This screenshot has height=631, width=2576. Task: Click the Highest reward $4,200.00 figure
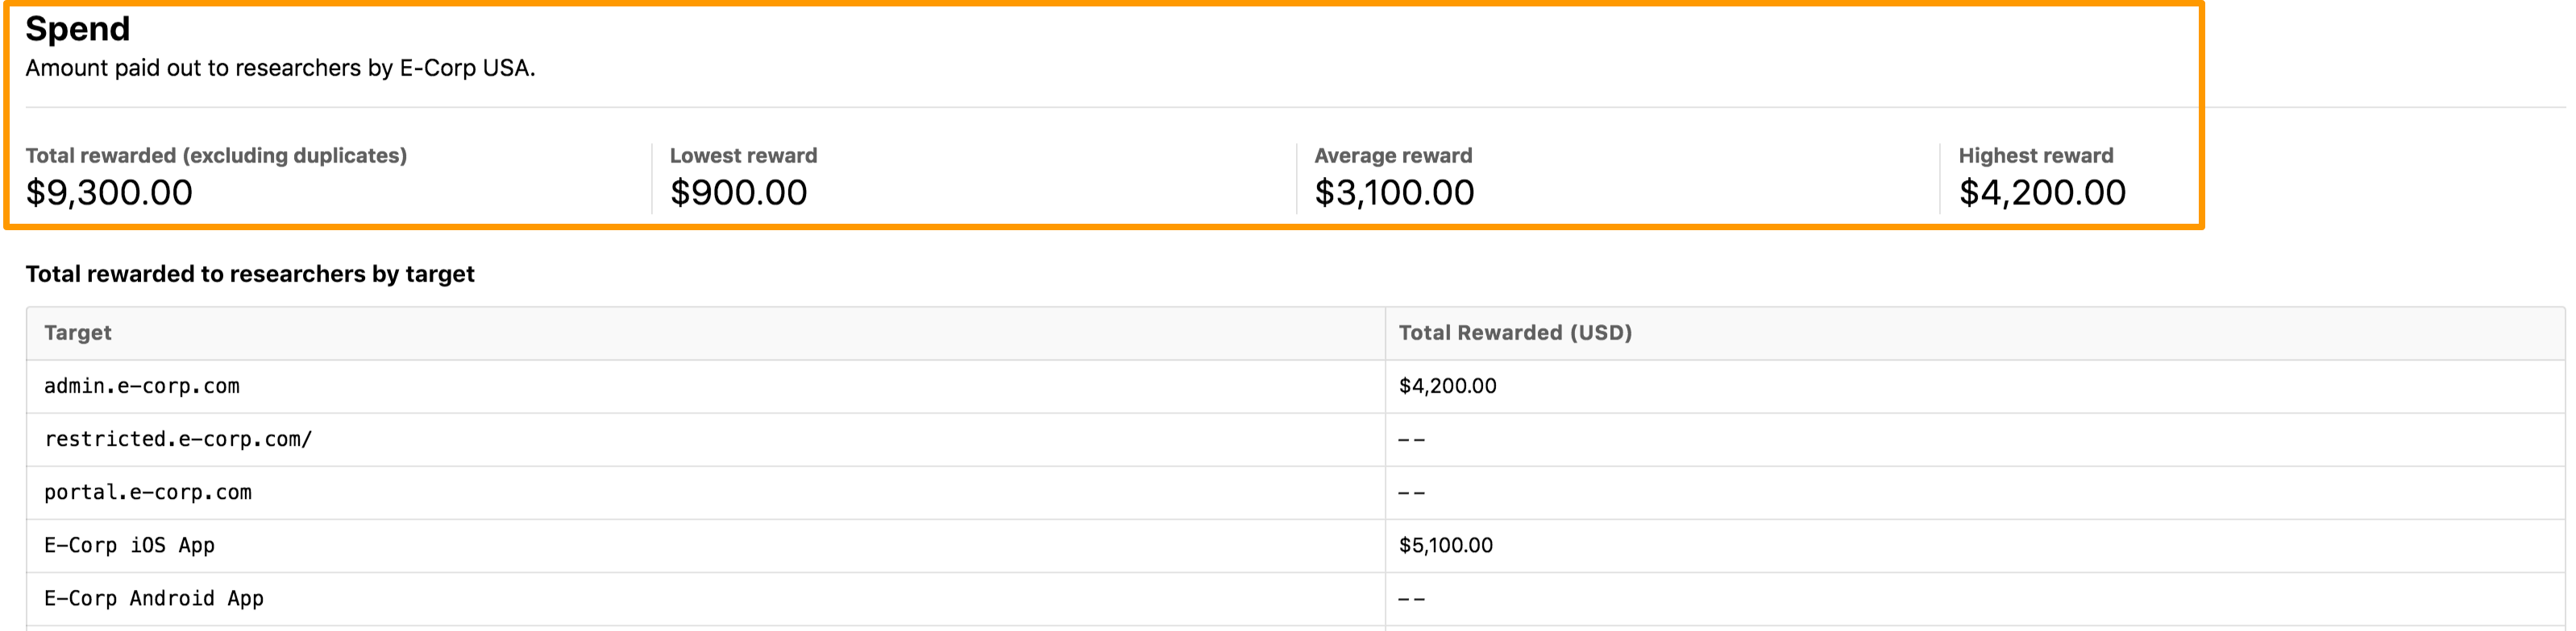pyautogui.click(x=2042, y=192)
